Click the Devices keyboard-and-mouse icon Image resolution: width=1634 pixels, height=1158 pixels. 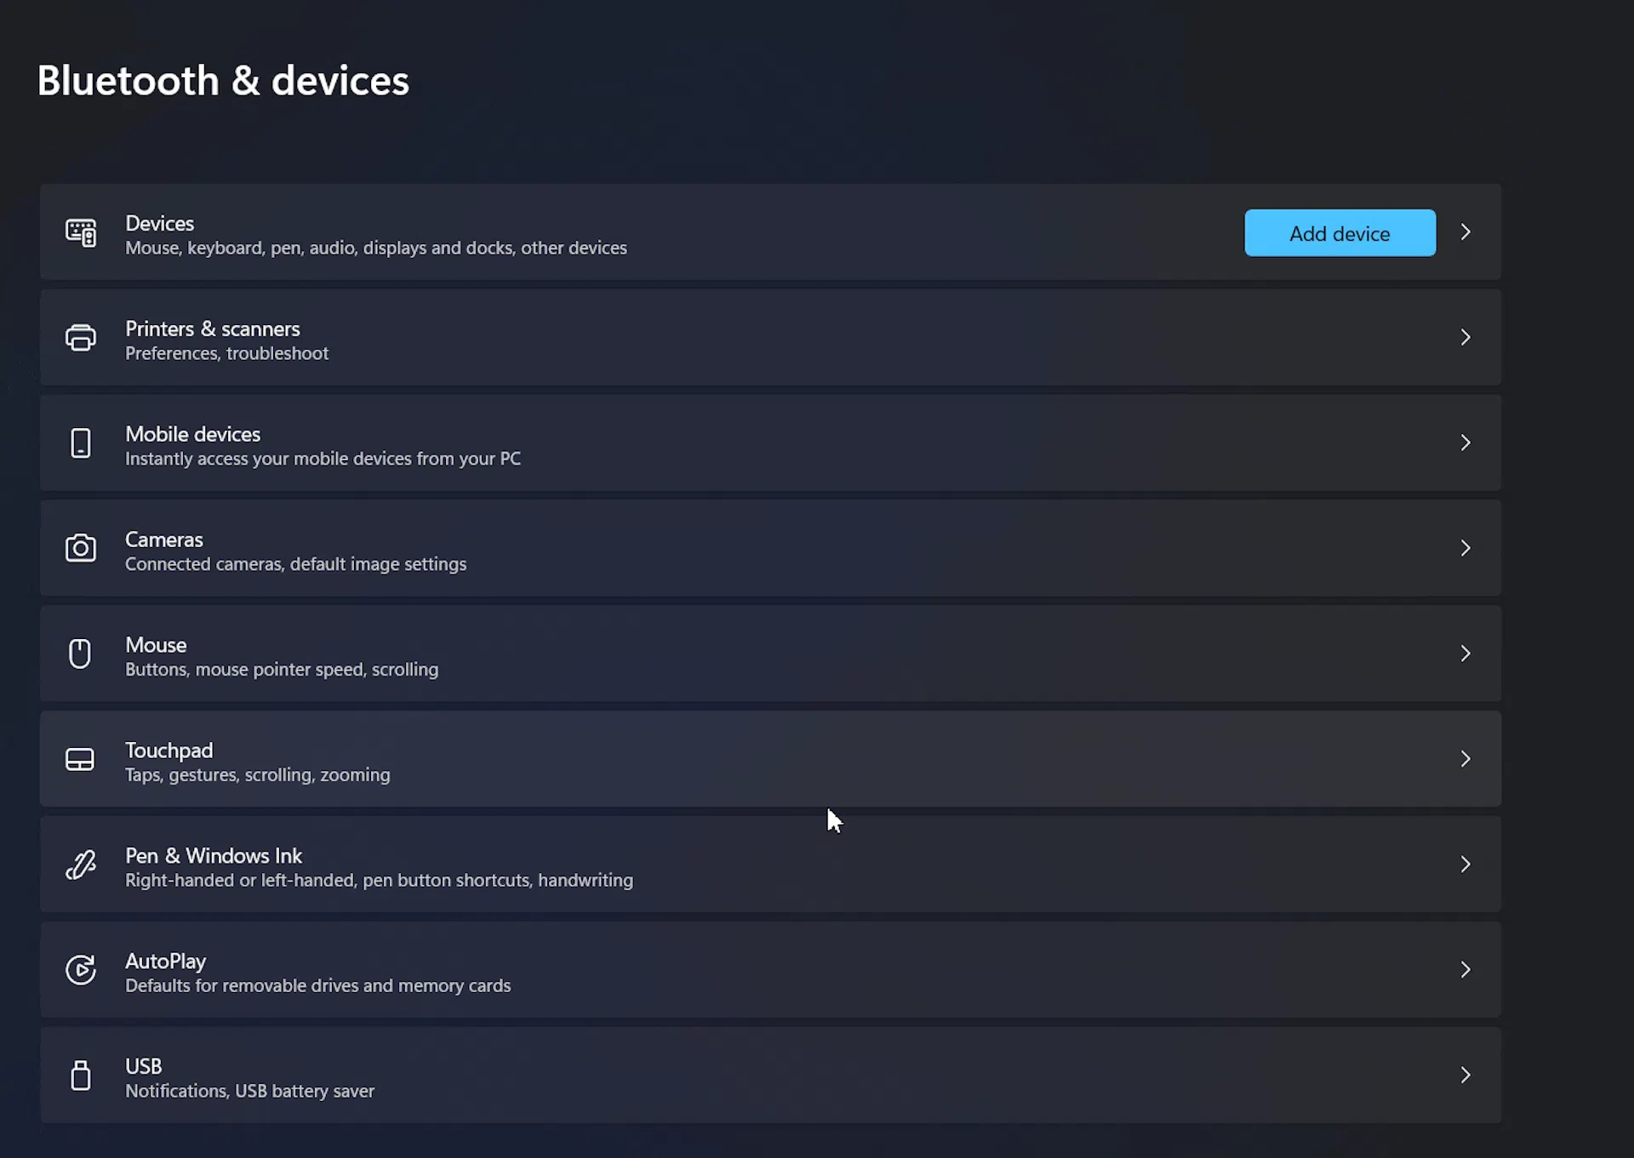point(81,232)
